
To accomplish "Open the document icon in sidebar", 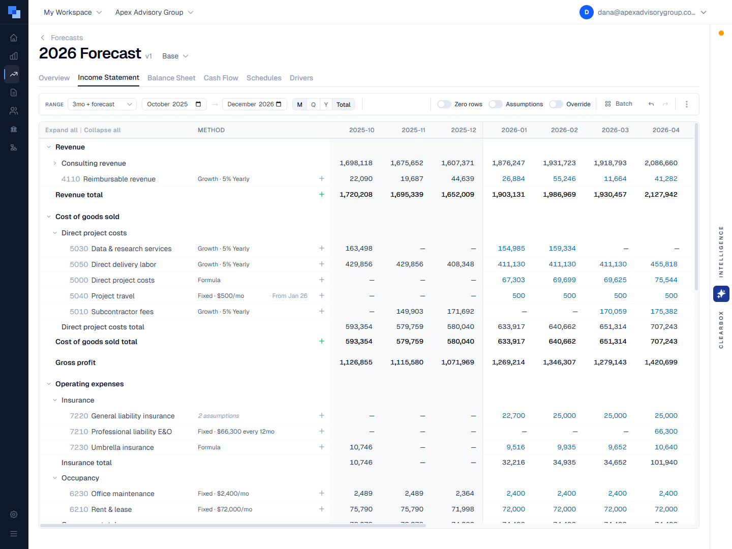I will click(14, 93).
